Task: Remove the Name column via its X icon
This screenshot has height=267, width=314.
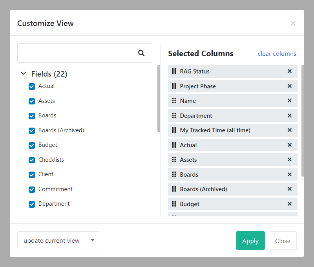Action: click(x=289, y=101)
